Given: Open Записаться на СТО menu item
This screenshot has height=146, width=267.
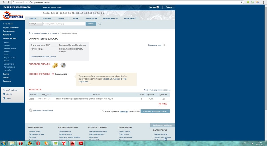Looking at the screenshot, I should (x=110, y=18).
